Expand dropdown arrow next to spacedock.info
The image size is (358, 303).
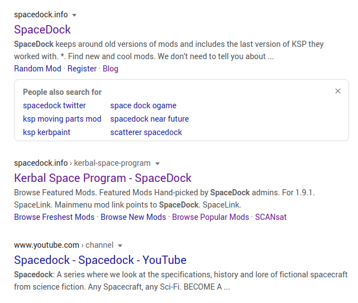(x=74, y=15)
